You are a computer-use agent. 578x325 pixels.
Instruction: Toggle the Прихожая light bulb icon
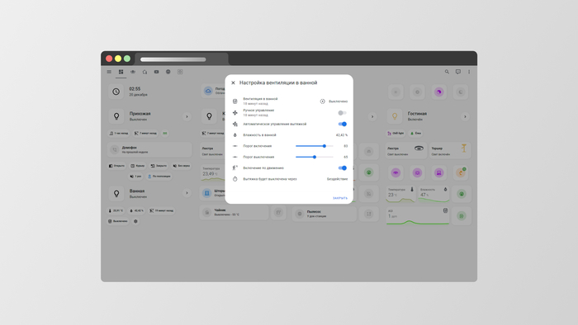116,116
